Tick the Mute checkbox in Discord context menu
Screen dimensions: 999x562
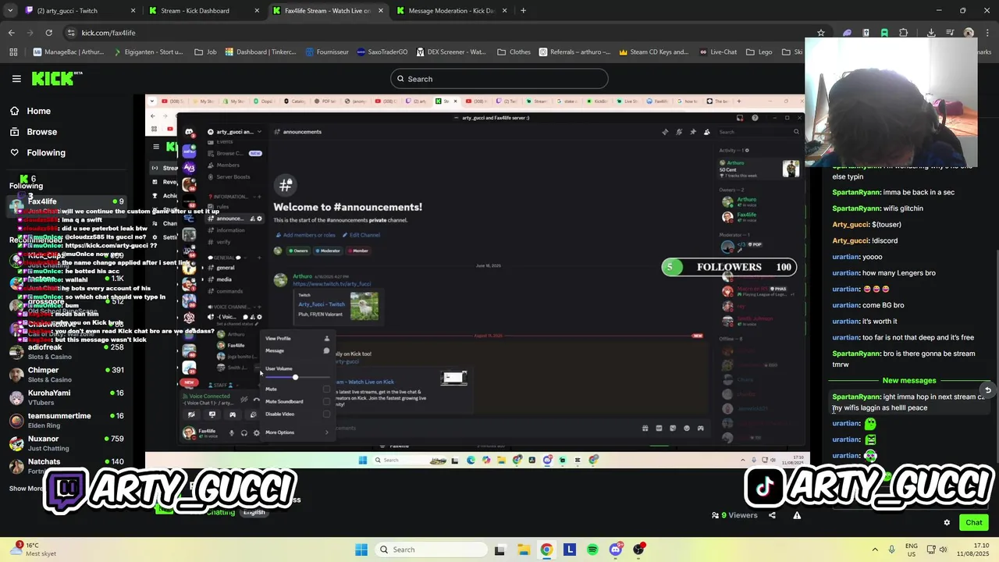click(x=326, y=389)
